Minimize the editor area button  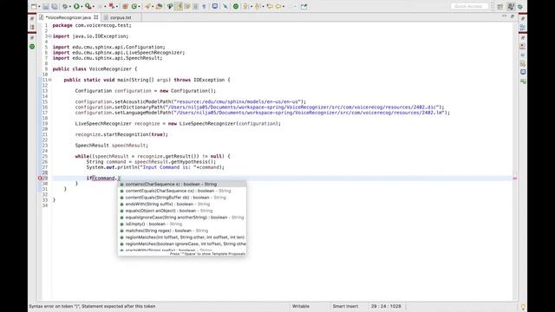pyautogui.click(x=504, y=16)
